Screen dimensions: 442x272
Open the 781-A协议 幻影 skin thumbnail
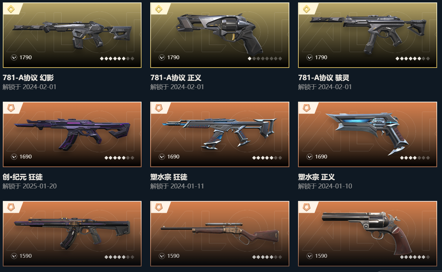pos(72,35)
